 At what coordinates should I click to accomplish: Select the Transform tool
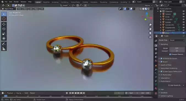[x=4, y=38]
